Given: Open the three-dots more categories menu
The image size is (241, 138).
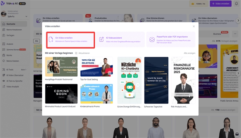Looking at the screenshot, I should pos(235,34).
